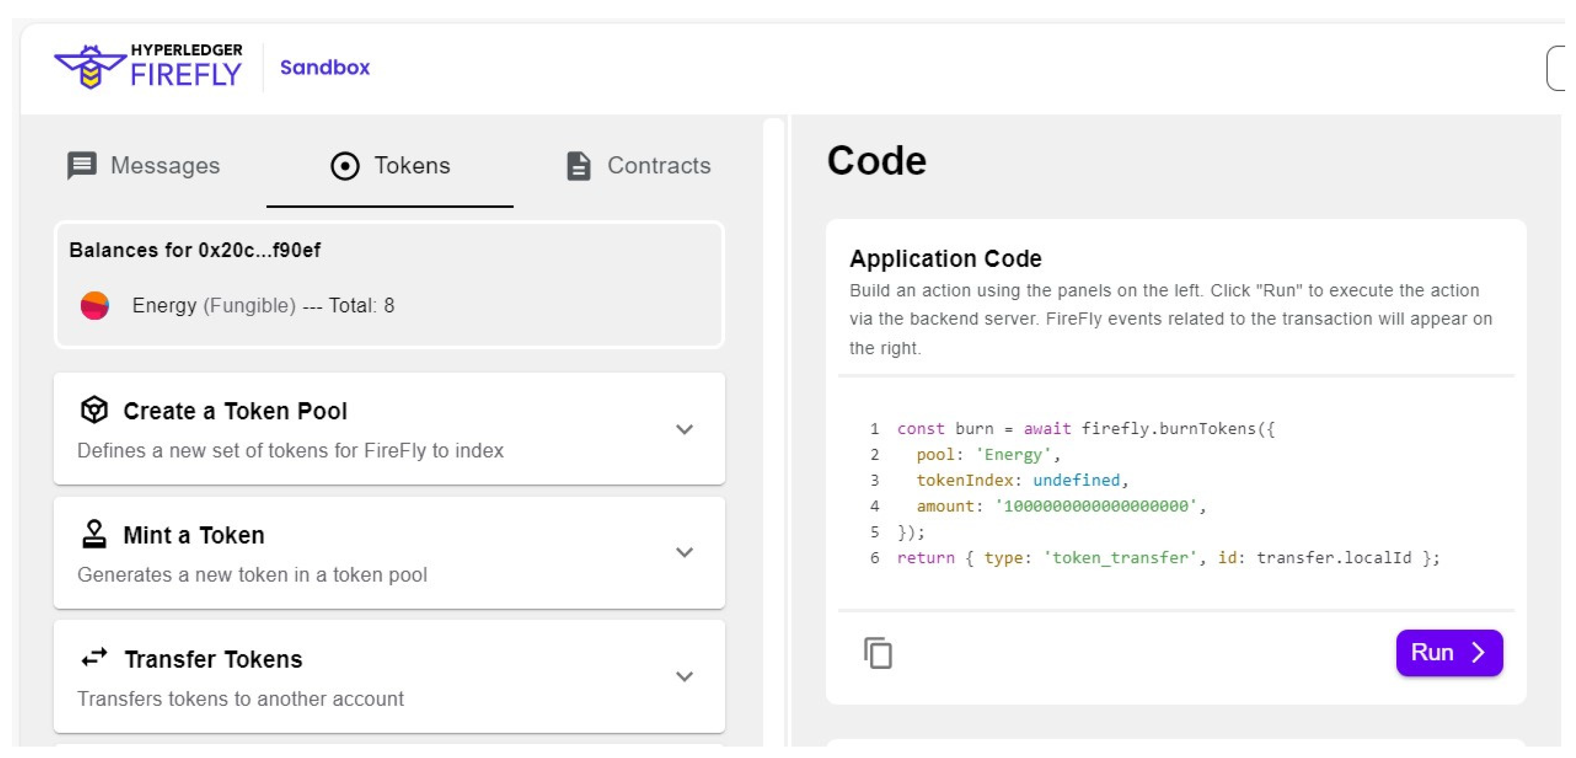Switch to the Messages tab
The width and height of the screenshot is (1576, 758).
point(165,166)
